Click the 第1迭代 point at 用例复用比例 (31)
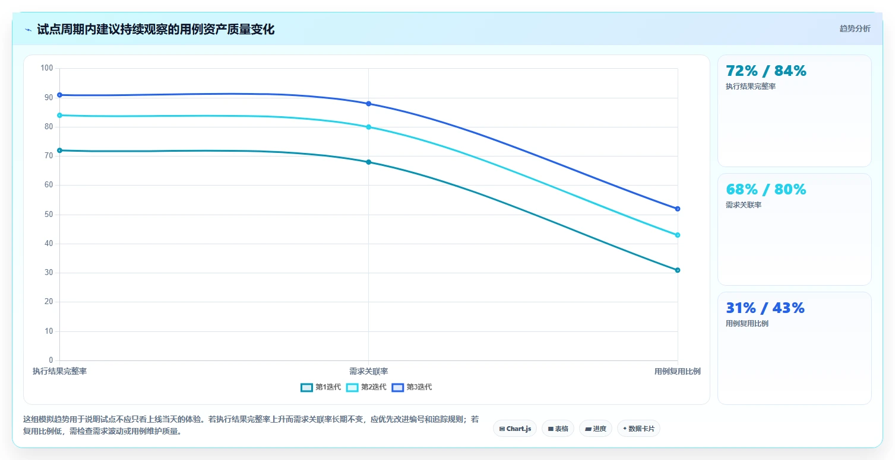The height and width of the screenshot is (460, 895). point(678,270)
